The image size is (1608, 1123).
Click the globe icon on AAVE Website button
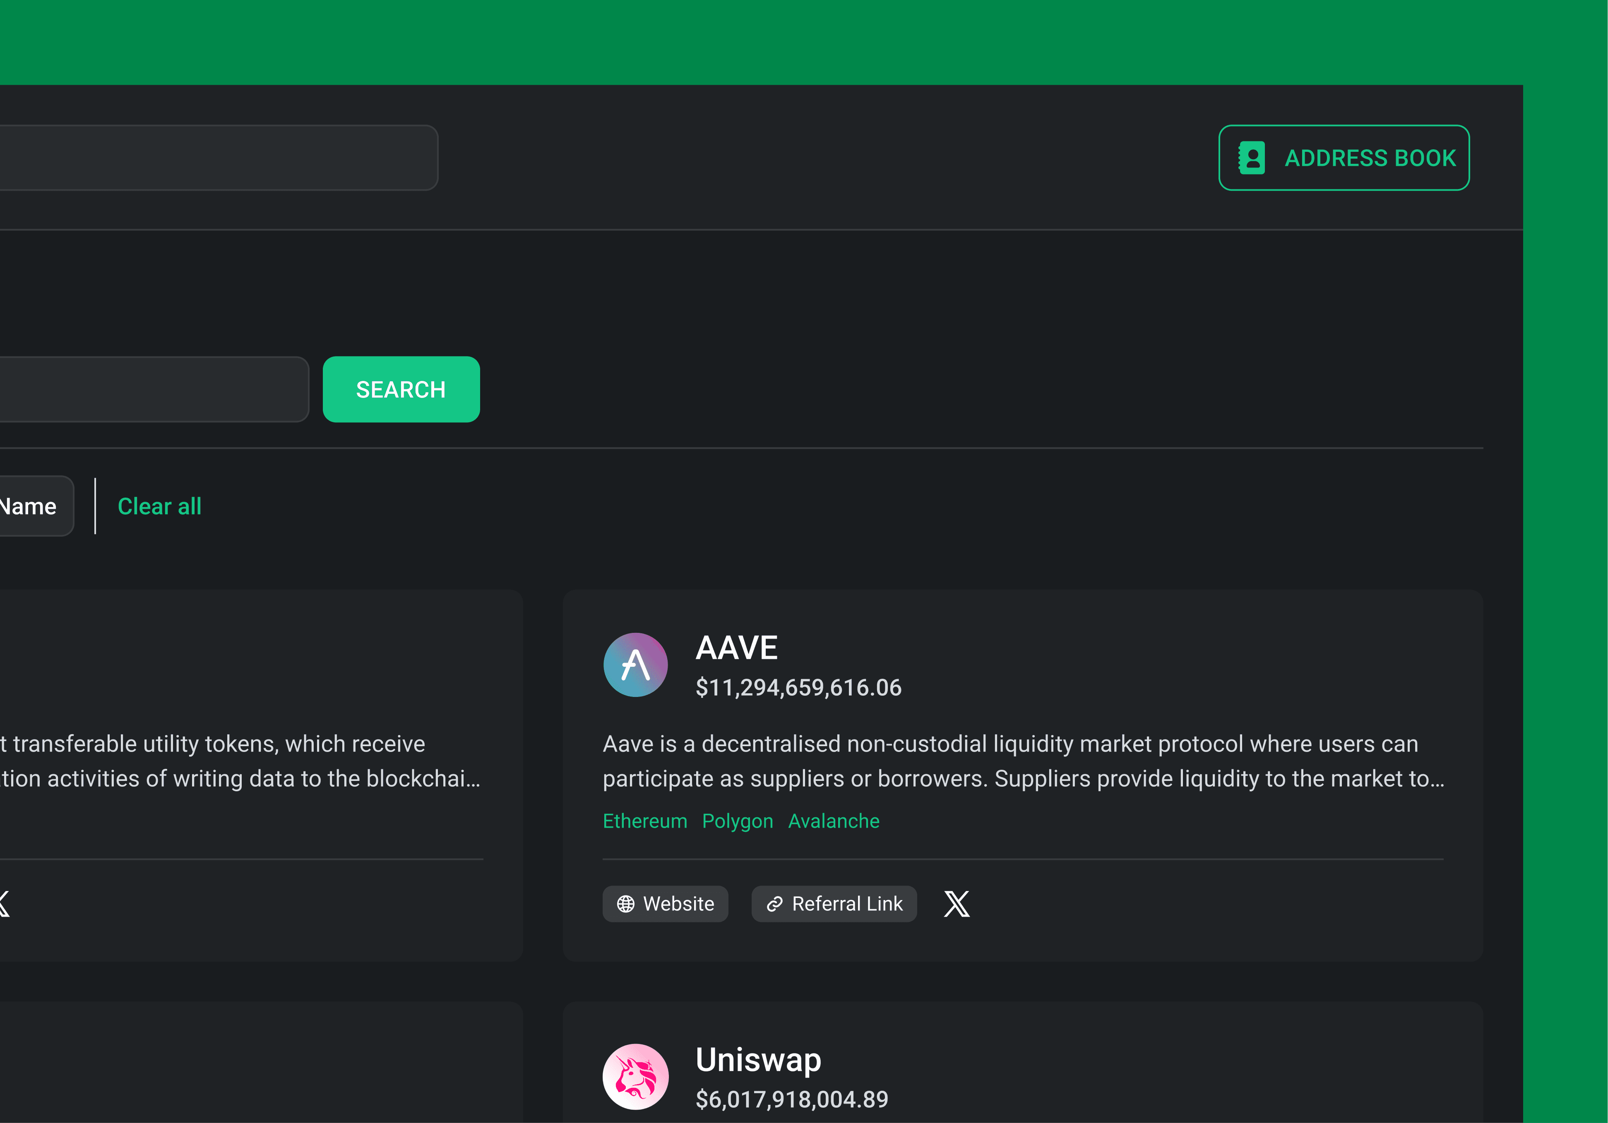coord(625,904)
